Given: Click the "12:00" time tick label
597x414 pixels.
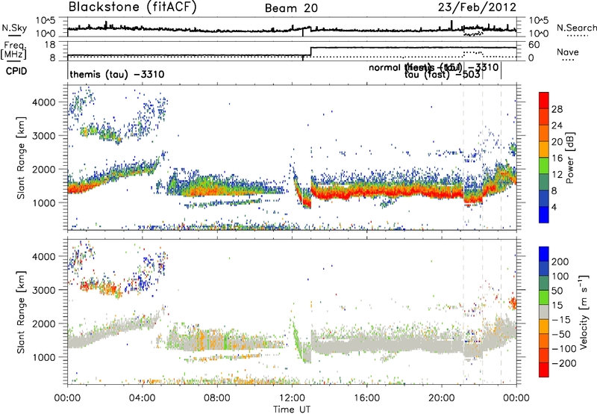Looking at the screenshot, I should click(x=292, y=398).
